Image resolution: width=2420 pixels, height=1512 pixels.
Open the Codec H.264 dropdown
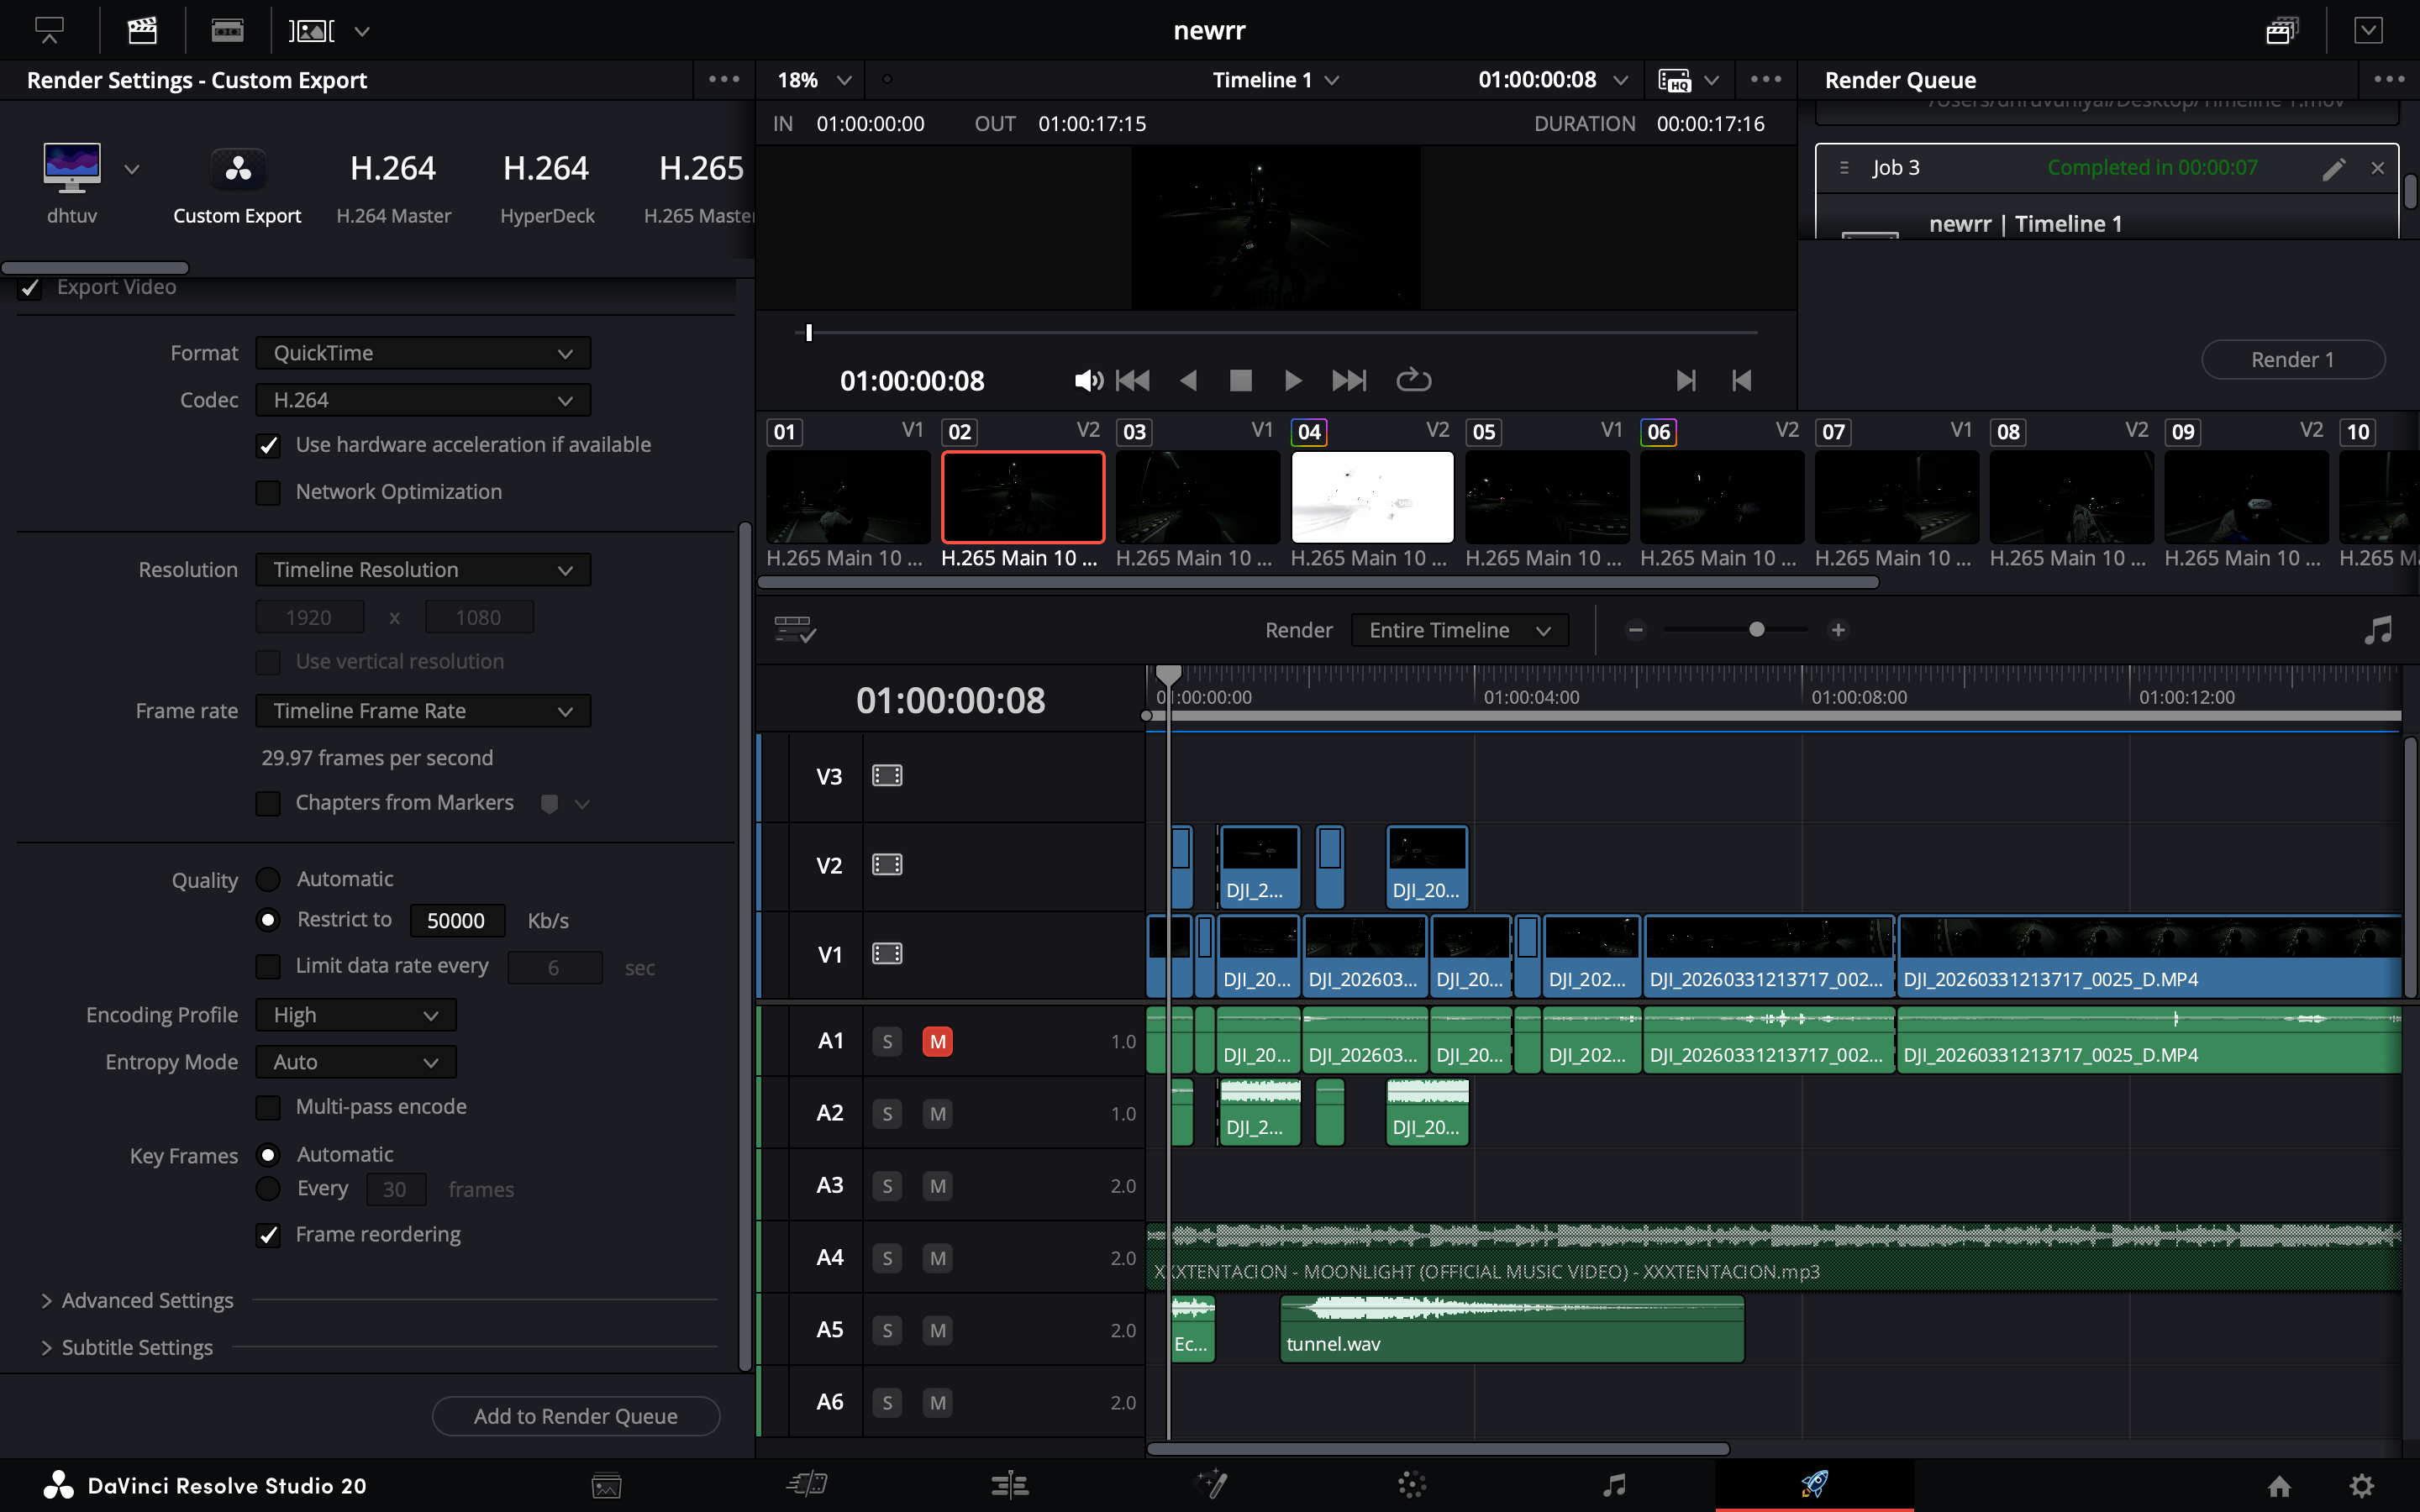point(423,400)
